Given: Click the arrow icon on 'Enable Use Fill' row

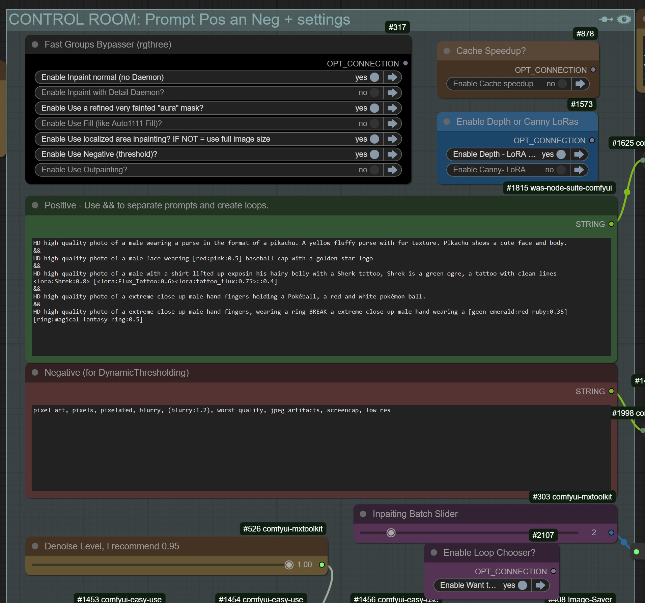Looking at the screenshot, I should pos(392,123).
